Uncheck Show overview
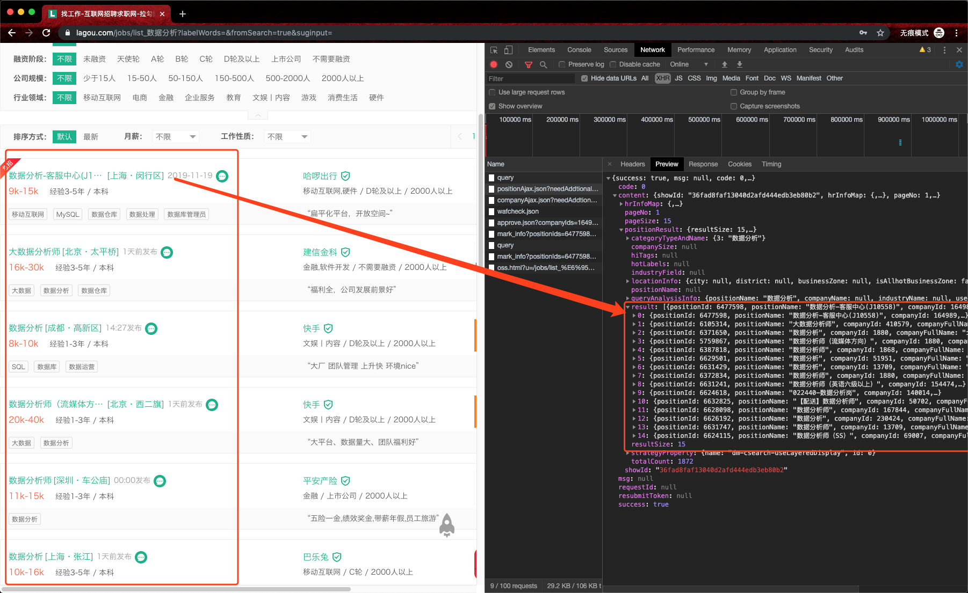The height and width of the screenshot is (593, 968). coord(492,106)
